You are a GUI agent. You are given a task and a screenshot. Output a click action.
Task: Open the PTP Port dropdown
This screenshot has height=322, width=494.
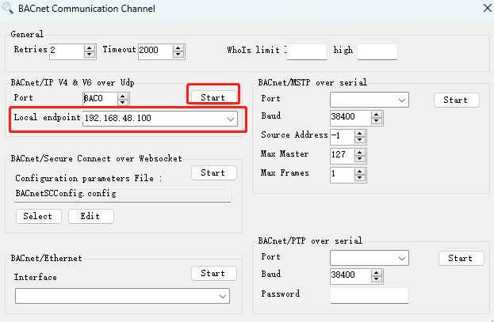(x=402, y=258)
